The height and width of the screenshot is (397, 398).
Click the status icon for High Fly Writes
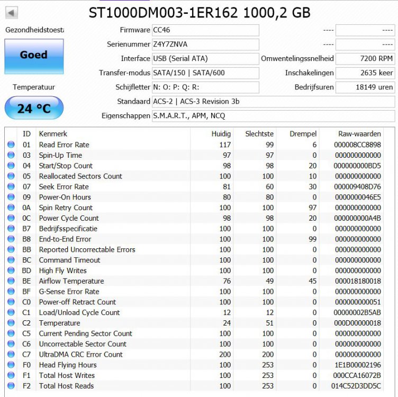[x=11, y=270]
